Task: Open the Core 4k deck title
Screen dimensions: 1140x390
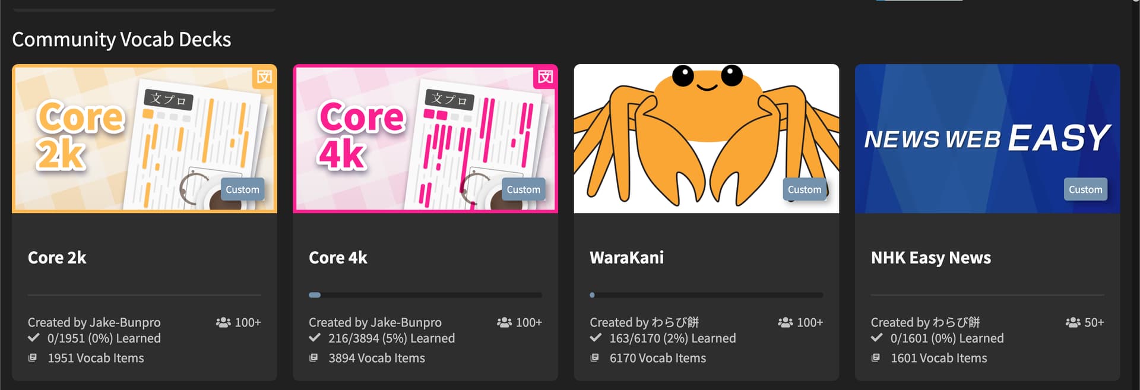Action: 338,258
